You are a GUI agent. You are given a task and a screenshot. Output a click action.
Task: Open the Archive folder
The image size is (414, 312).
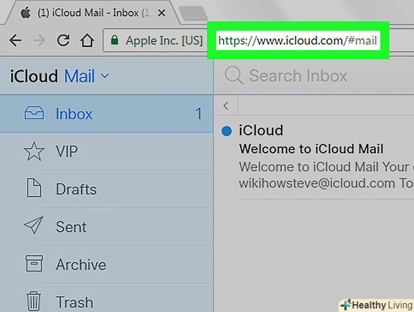click(x=107, y=265)
